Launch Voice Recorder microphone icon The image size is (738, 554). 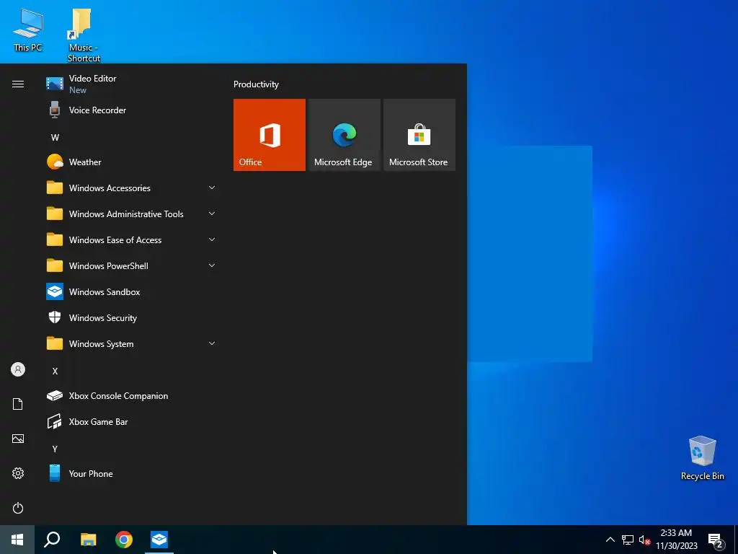(55, 110)
